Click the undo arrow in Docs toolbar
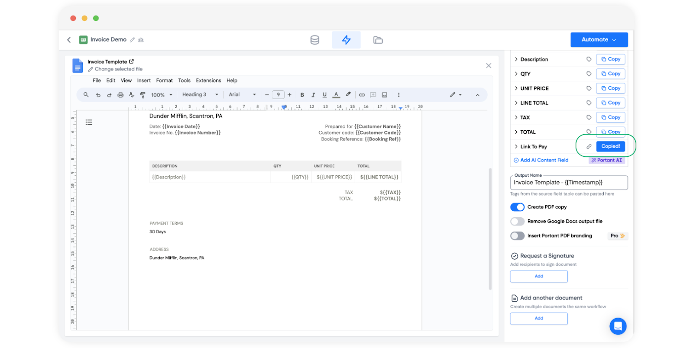Viewport: 693px width, 348px height. (x=98, y=95)
